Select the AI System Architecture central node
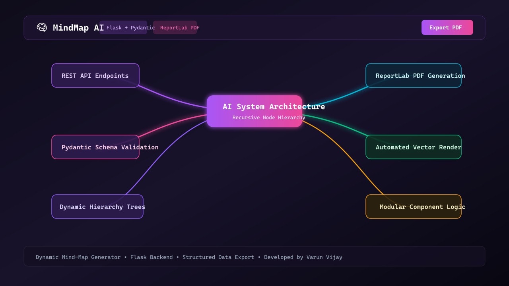 tap(254, 111)
